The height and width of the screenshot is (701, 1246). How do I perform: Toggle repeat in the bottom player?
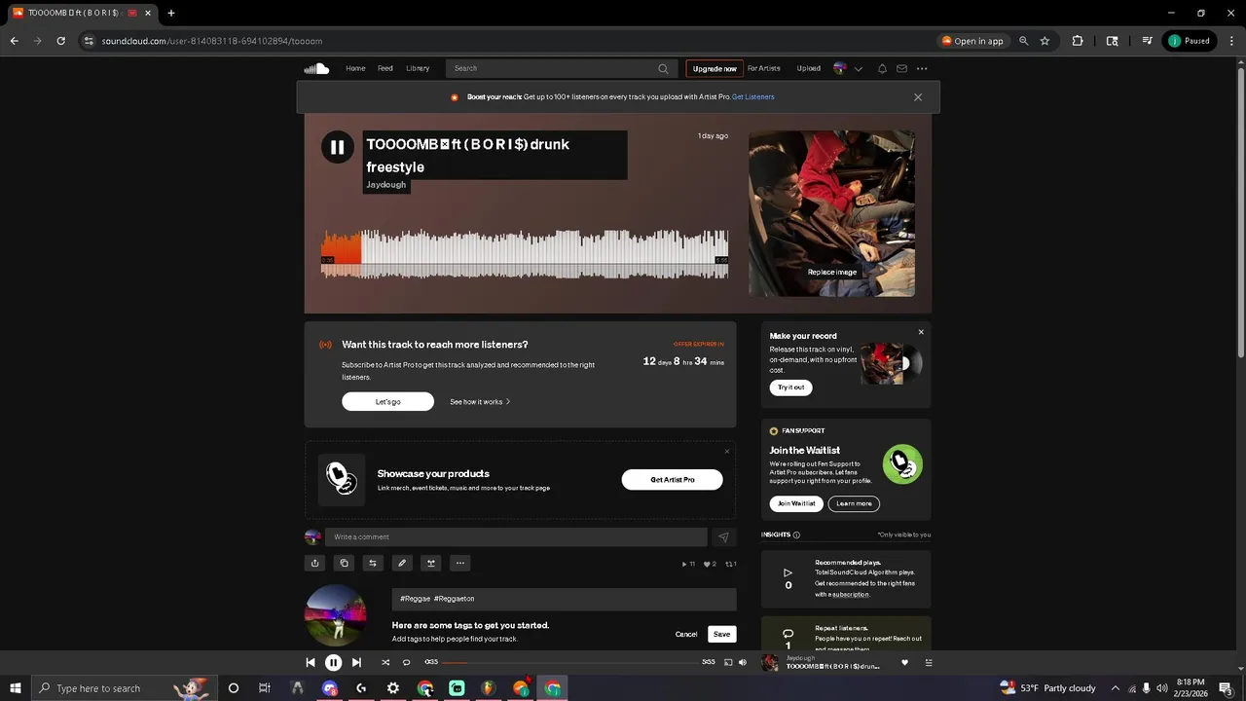point(407,662)
